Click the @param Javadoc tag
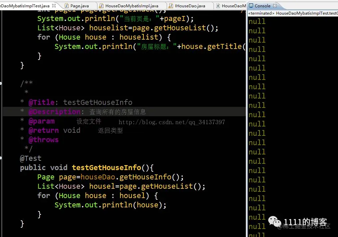Screen dimensions: 338x237 [x=42, y=121]
